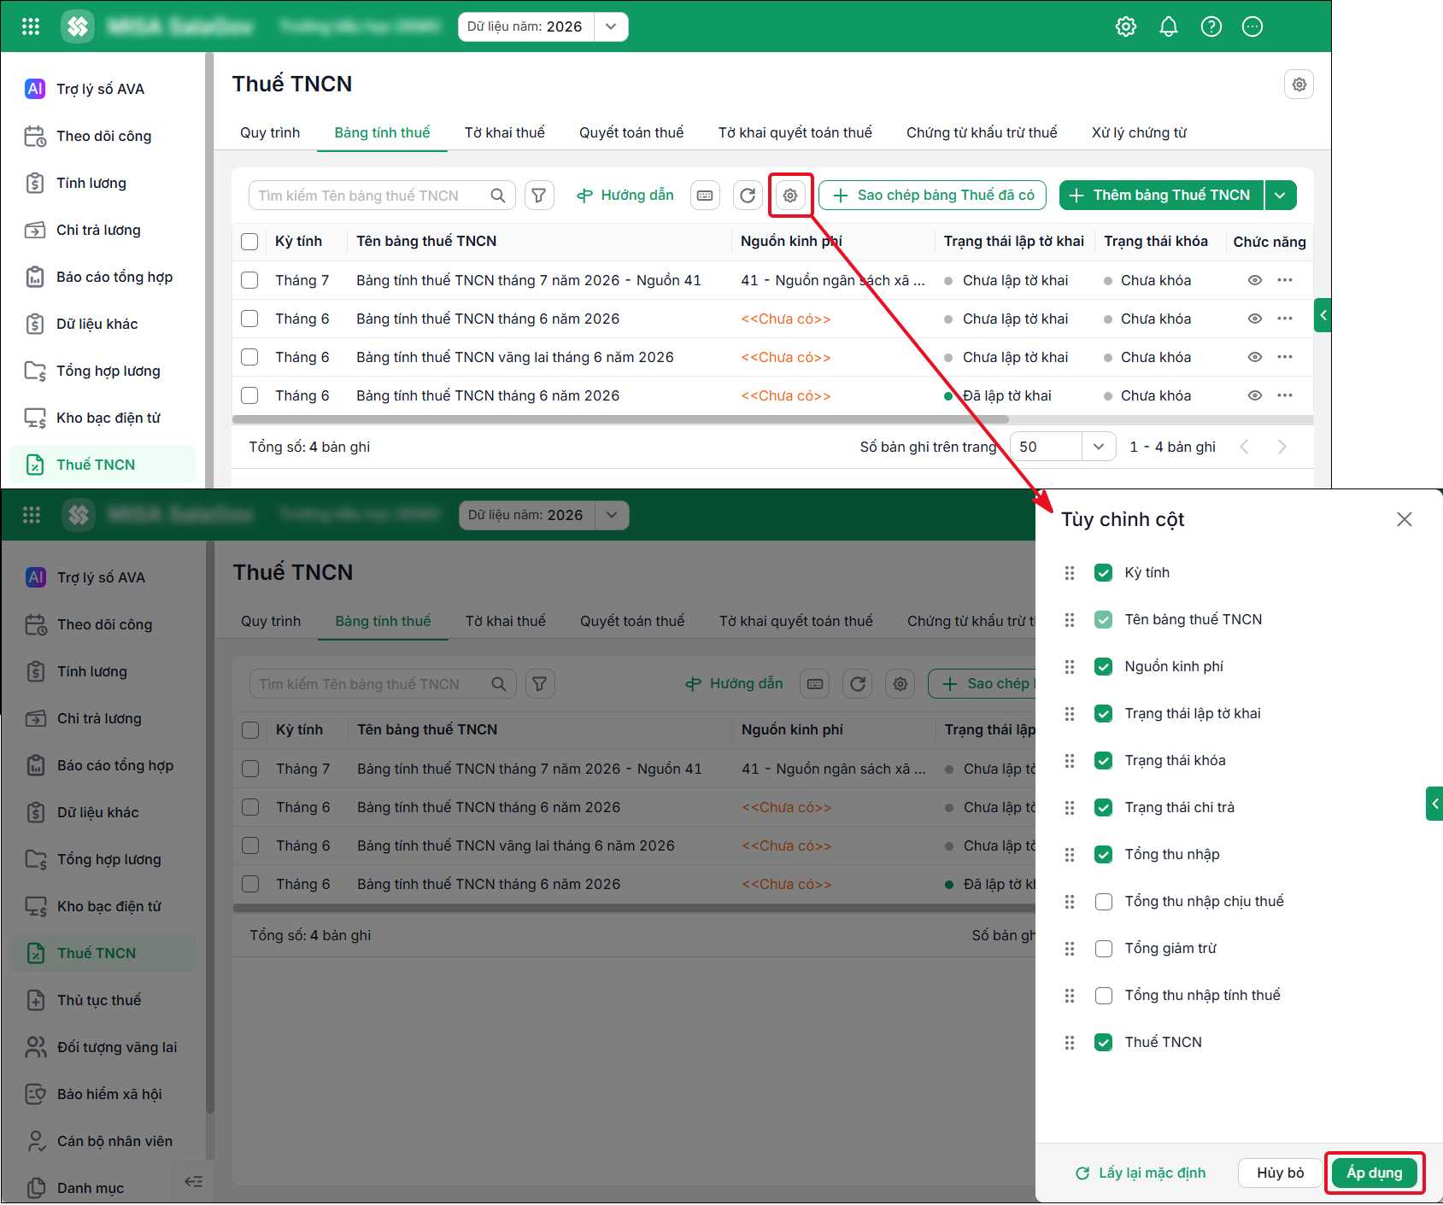Viewport: 1443px width, 1205px height.
Task: Open Báo cáo tổng hợp in the top sidebar
Action: pyautogui.click(x=103, y=277)
